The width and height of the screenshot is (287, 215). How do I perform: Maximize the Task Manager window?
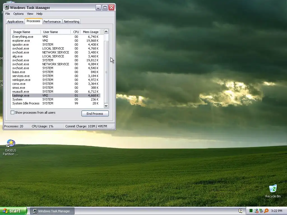point(105,8)
